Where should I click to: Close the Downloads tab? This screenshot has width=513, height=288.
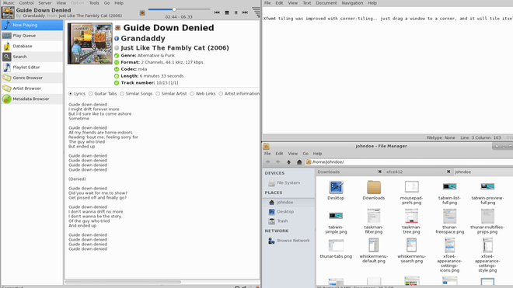380,172
